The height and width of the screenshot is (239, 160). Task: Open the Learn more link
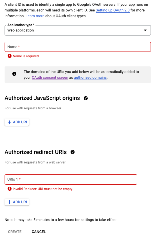35,16
